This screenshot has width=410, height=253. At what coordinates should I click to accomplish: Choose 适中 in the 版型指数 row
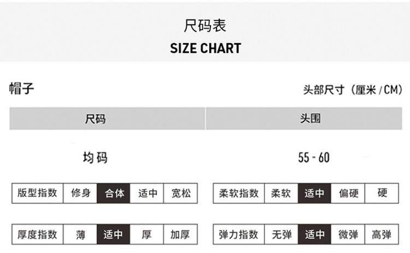coord(147,193)
